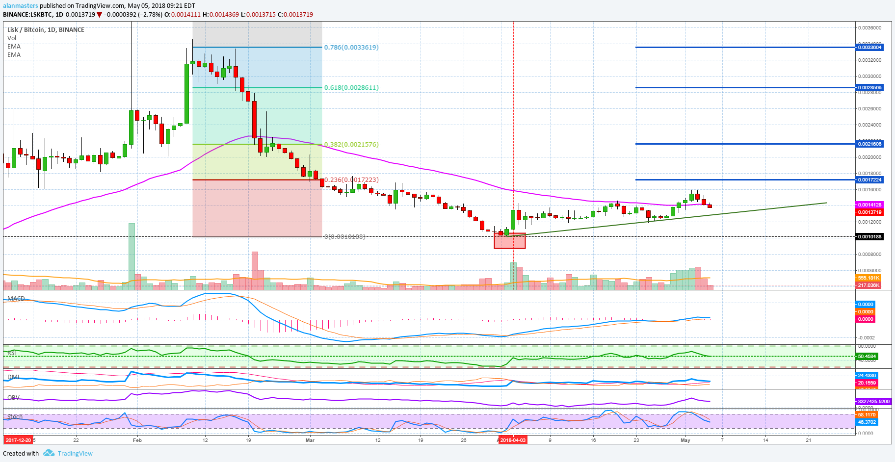The width and height of the screenshot is (895, 462).
Task: Select the Stoch pane label
Action: [x=15, y=417]
